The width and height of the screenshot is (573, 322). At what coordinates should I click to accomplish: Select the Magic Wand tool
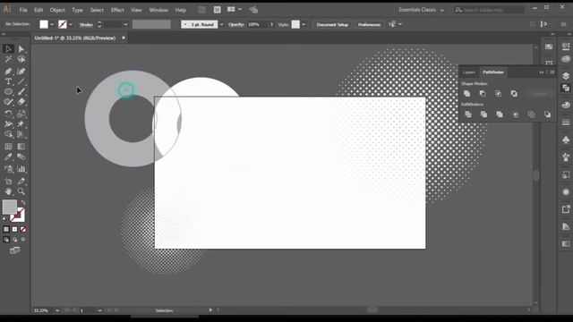point(8,60)
